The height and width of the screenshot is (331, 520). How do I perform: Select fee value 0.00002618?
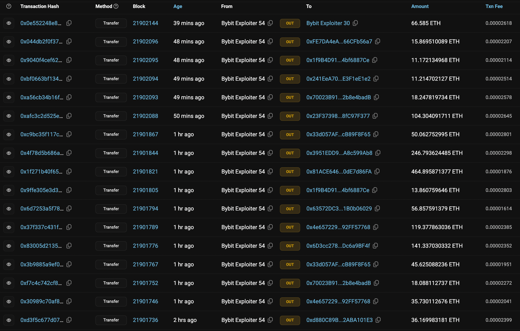click(x=499, y=23)
